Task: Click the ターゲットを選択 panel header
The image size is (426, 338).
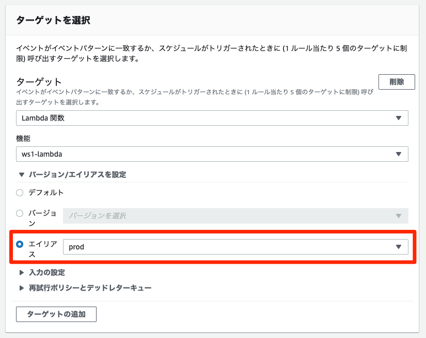Action: point(212,20)
